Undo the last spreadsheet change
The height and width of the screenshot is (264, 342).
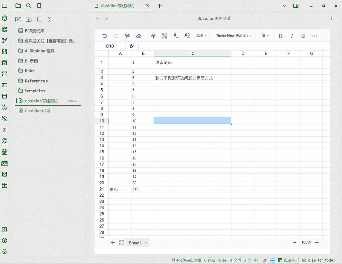point(105,36)
